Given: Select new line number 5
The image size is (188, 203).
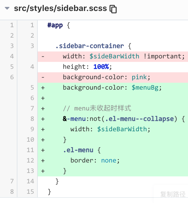Looking at the screenshot, I should (32, 88).
